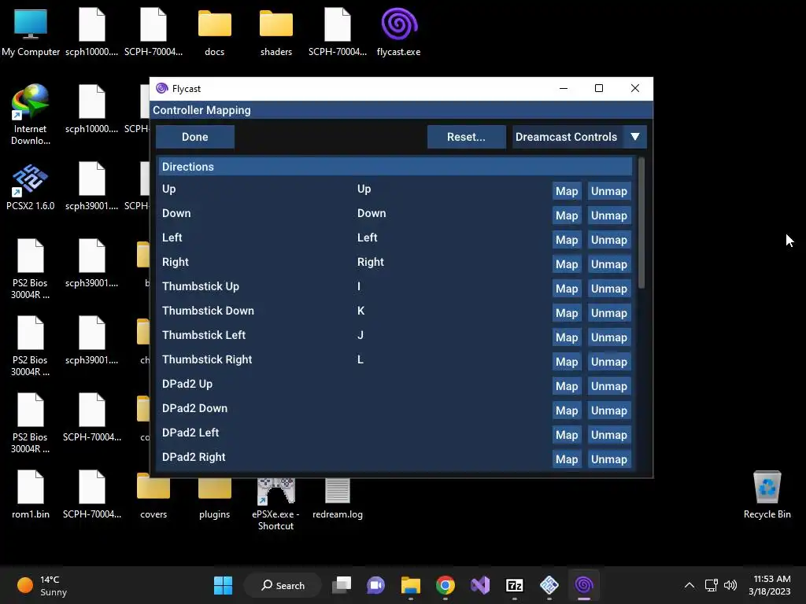Screen dimensions: 806x604
Task: Map the Left direction
Action: tap(567, 240)
